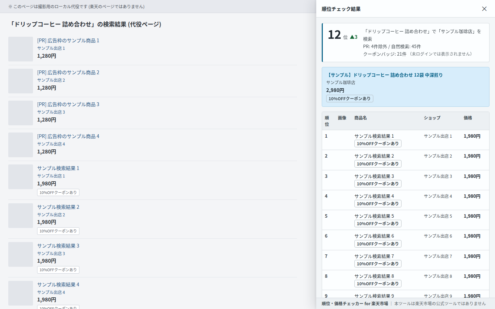
Task: Open highlighted product 【サンプル】ドリップコーヒー 詰め合わせ 12袋
Action: coord(384,75)
